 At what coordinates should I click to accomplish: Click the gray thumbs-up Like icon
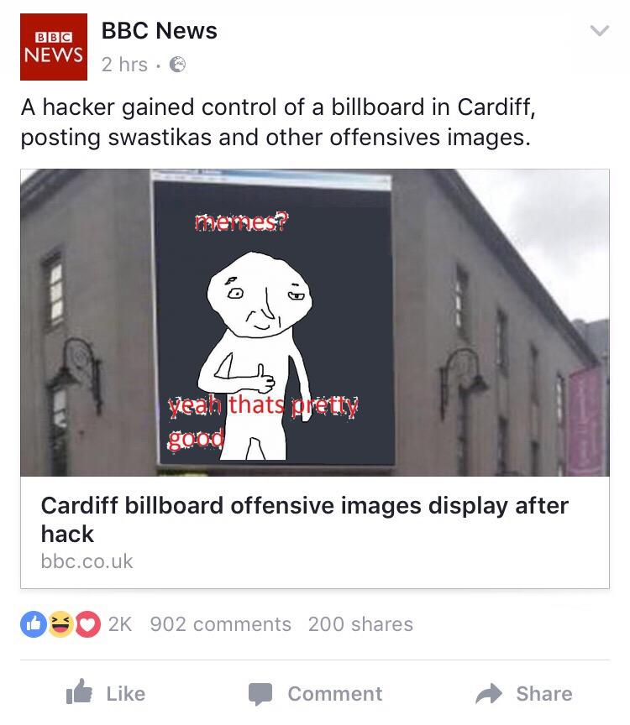click(x=79, y=691)
